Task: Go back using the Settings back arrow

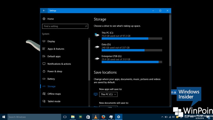Action: pyautogui.click(x=44, y=11)
